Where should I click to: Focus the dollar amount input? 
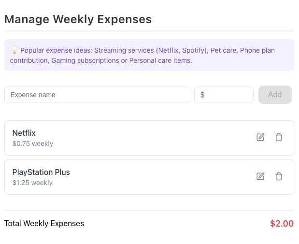click(x=224, y=95)
